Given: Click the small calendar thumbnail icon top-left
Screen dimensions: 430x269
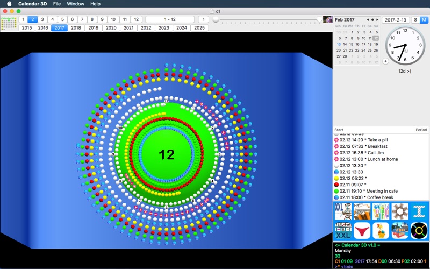Looking at the screenshot, I should click(x=9, y=23).
